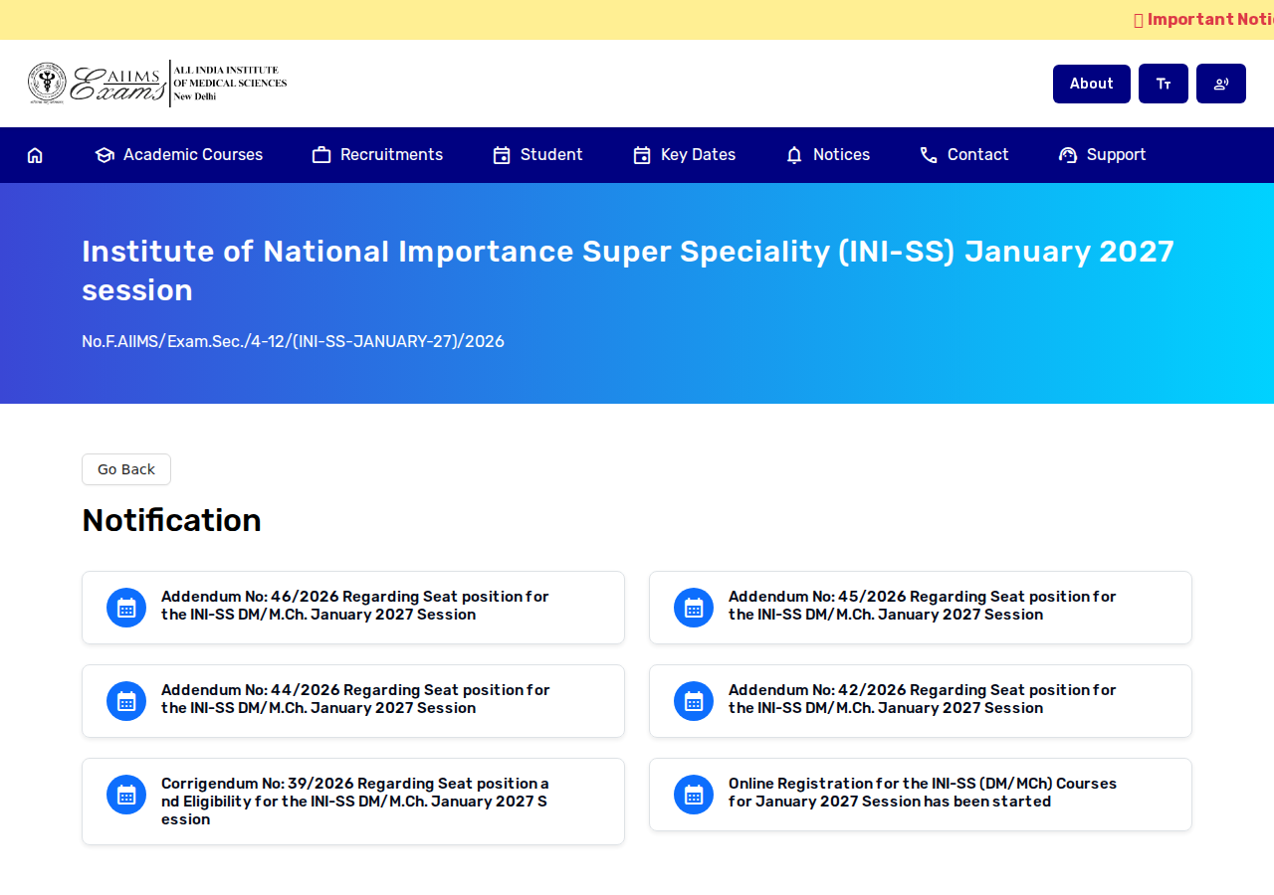Open Addendum No: 45/2026 notification
Image resolution: width=1274 pixels, height=895 pixels.
click(x=921, y=608)
